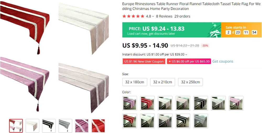
Task: Choose the 32 x 210cm size
Action: pyautogui.click(x=163, y=82)
